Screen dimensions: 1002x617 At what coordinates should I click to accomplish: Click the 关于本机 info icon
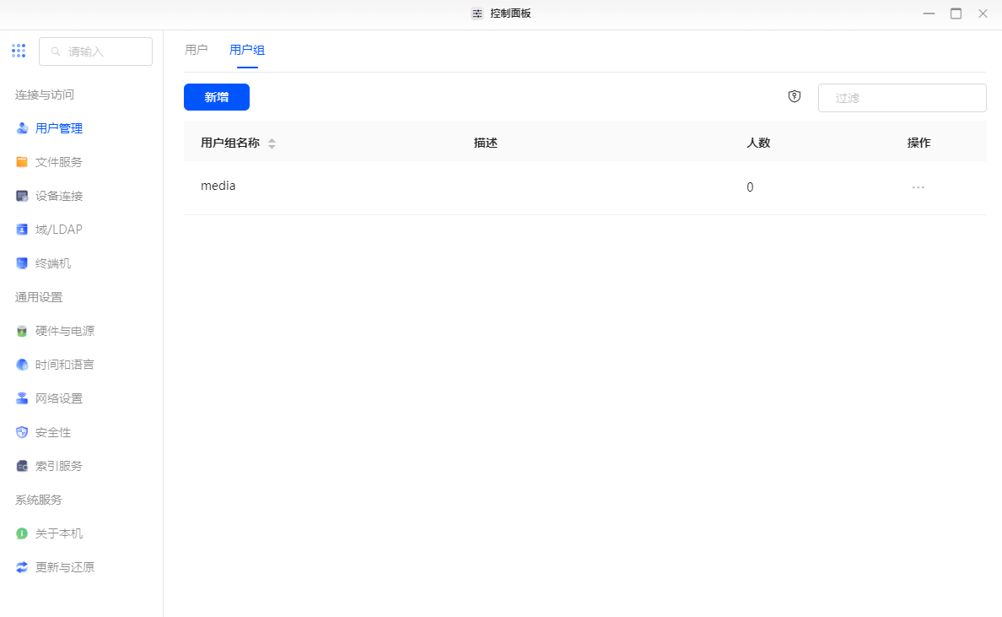(x=22, y=534)
